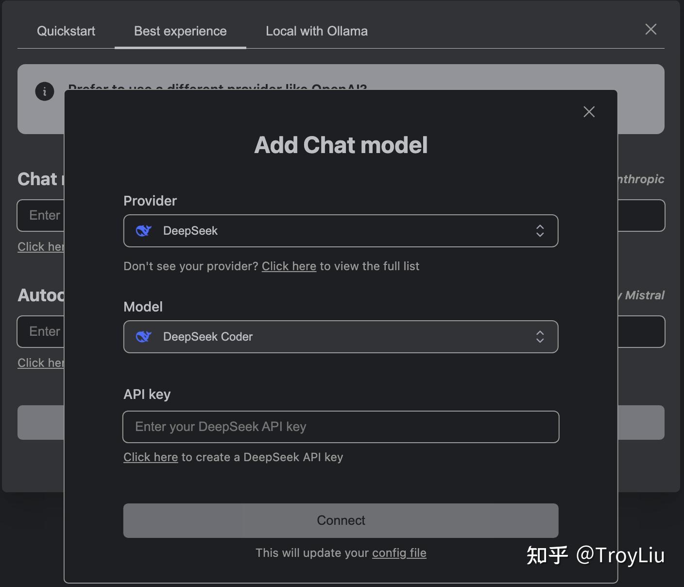Follow Click here to create DeepSeek key
Screen dimensions: 684x587
151,457
